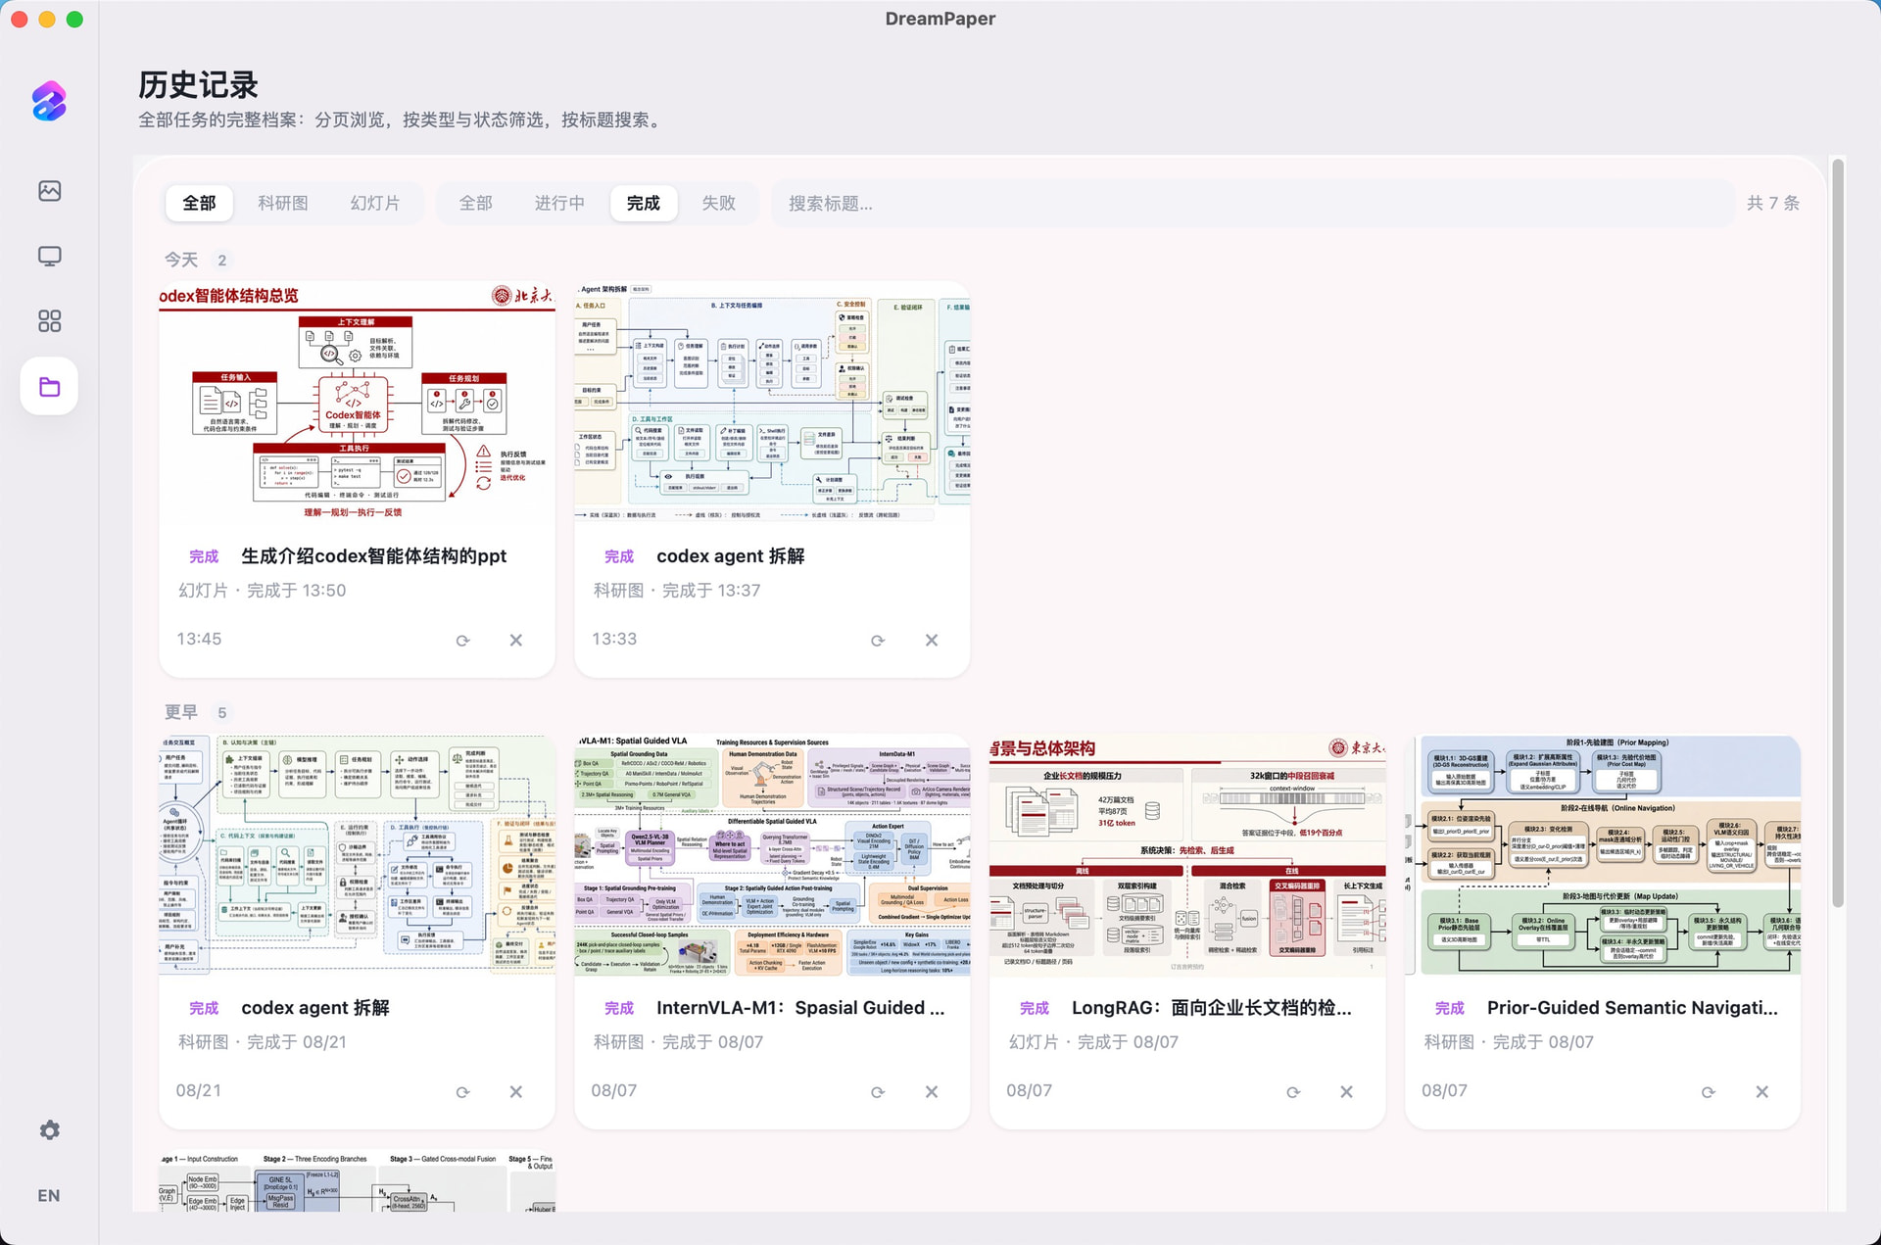Image resolution: width=1881 pixels, height=1245 pixels.
Task: Open the image generation page from sidebar
Action: point(49,191)
